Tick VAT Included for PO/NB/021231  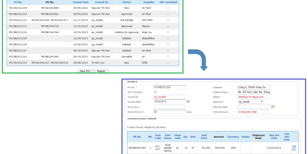pos(168,26)
